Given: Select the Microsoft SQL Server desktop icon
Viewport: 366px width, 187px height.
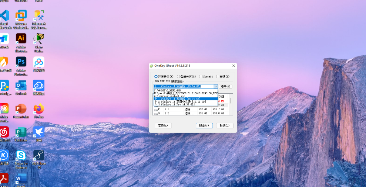Looking at the screenshot, I should pos(39,19).
